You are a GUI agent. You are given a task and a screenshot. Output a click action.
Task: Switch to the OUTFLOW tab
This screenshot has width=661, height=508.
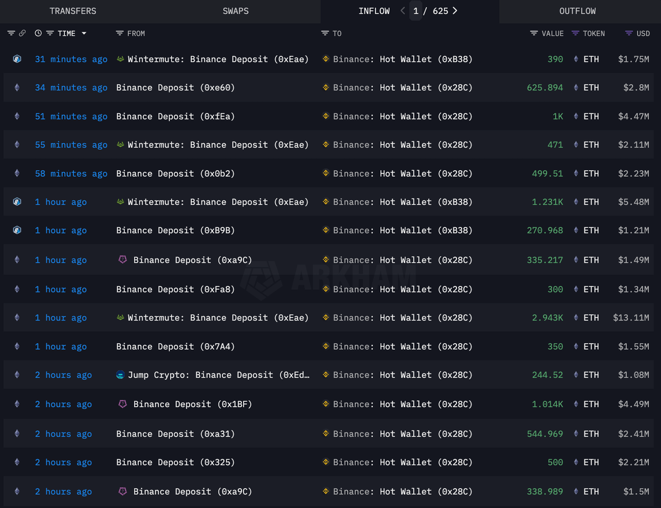(577, 11)
